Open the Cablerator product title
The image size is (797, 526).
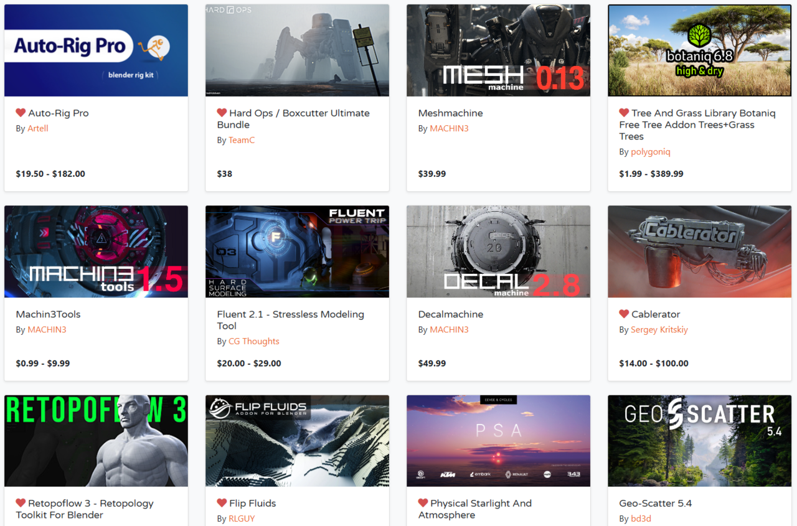(656, 314)
